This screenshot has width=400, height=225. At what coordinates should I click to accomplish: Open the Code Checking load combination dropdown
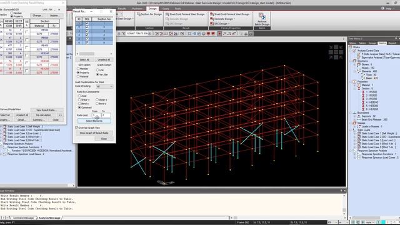pyautogui.click(x=104, y=86)
